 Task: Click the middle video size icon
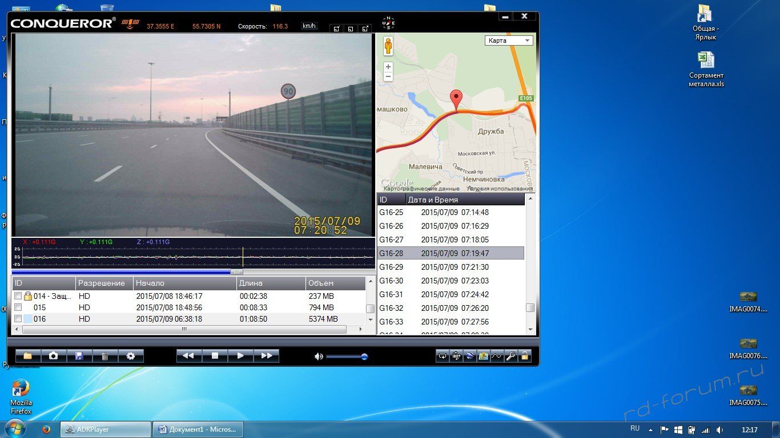(351, 28)
